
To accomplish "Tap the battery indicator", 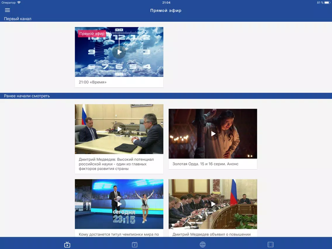I will tap(327, 3).
